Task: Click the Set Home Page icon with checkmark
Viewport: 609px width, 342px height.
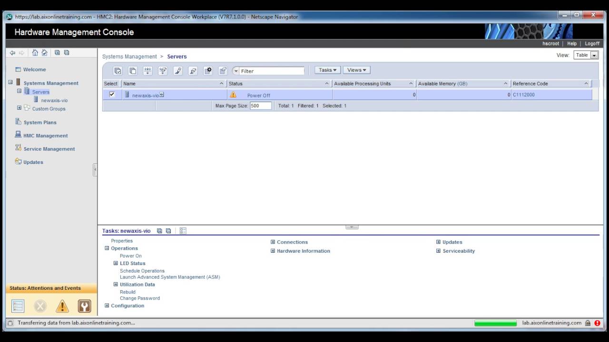Action: [45, 53]
